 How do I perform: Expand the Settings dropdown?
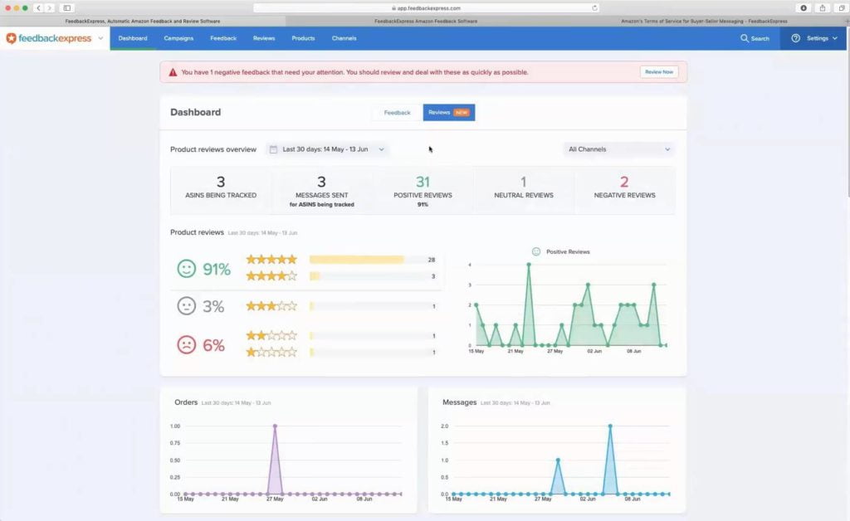tap(822, 38)
